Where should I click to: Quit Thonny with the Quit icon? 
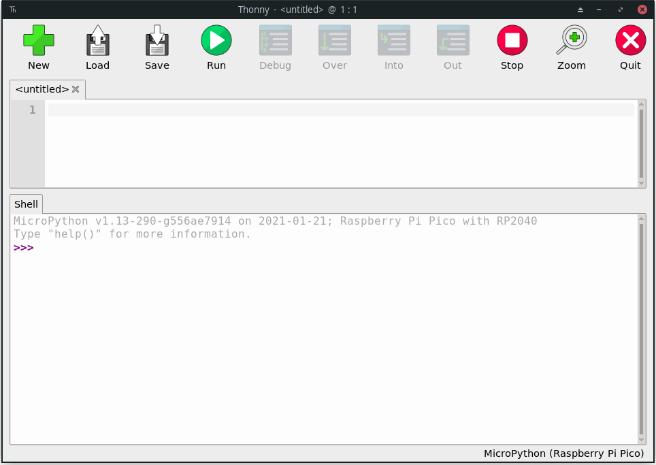point(630,40)
